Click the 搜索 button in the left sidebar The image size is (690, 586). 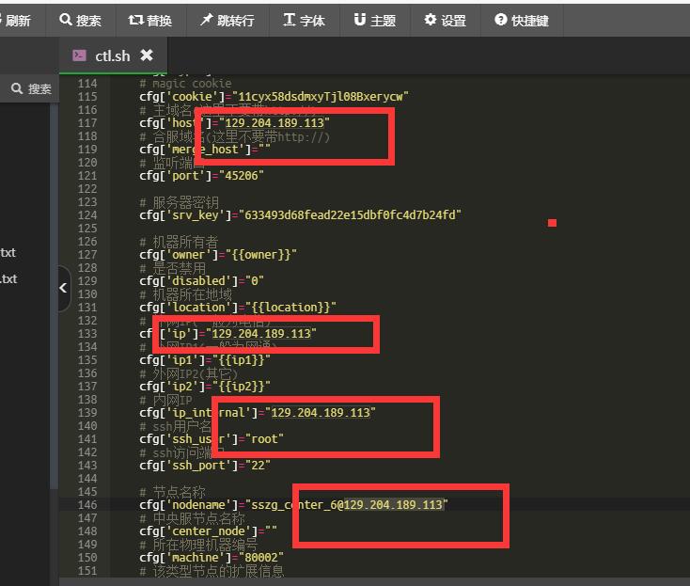click(31, 88)
